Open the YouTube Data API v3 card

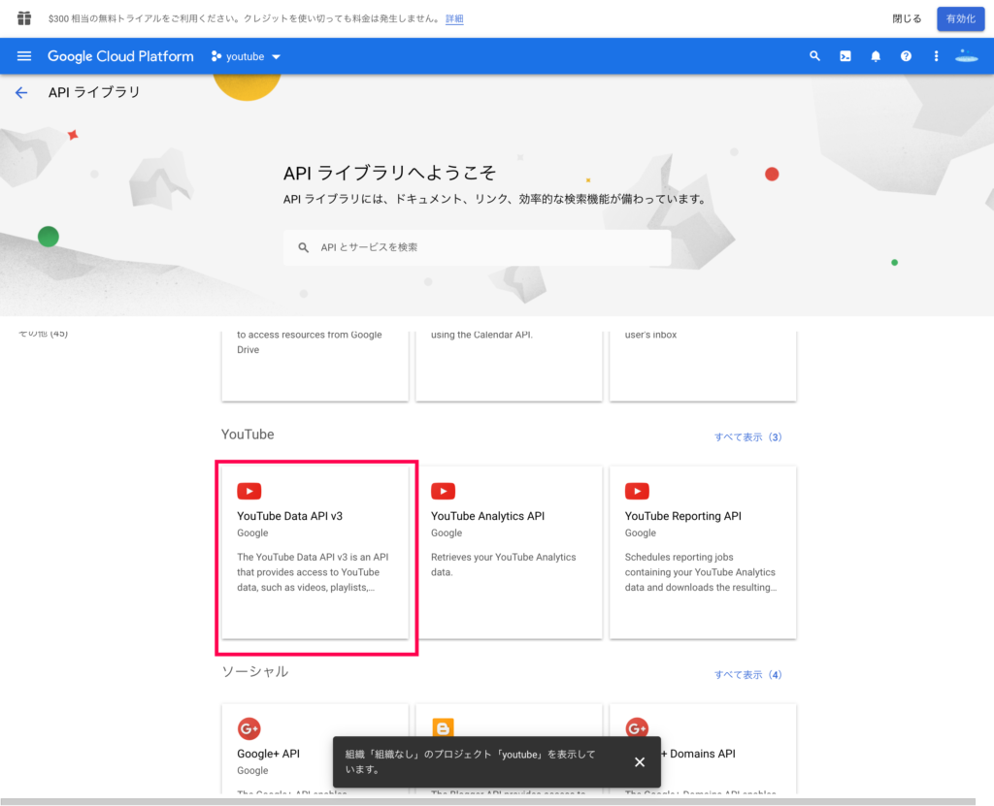tap(315, 553)
